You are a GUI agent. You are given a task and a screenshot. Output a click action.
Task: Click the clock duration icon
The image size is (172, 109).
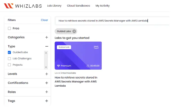click(x=88, y=66)
